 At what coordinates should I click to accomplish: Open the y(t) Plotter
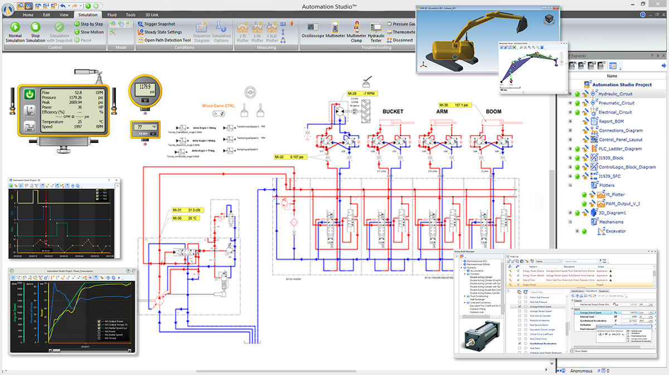coord(242,32)
